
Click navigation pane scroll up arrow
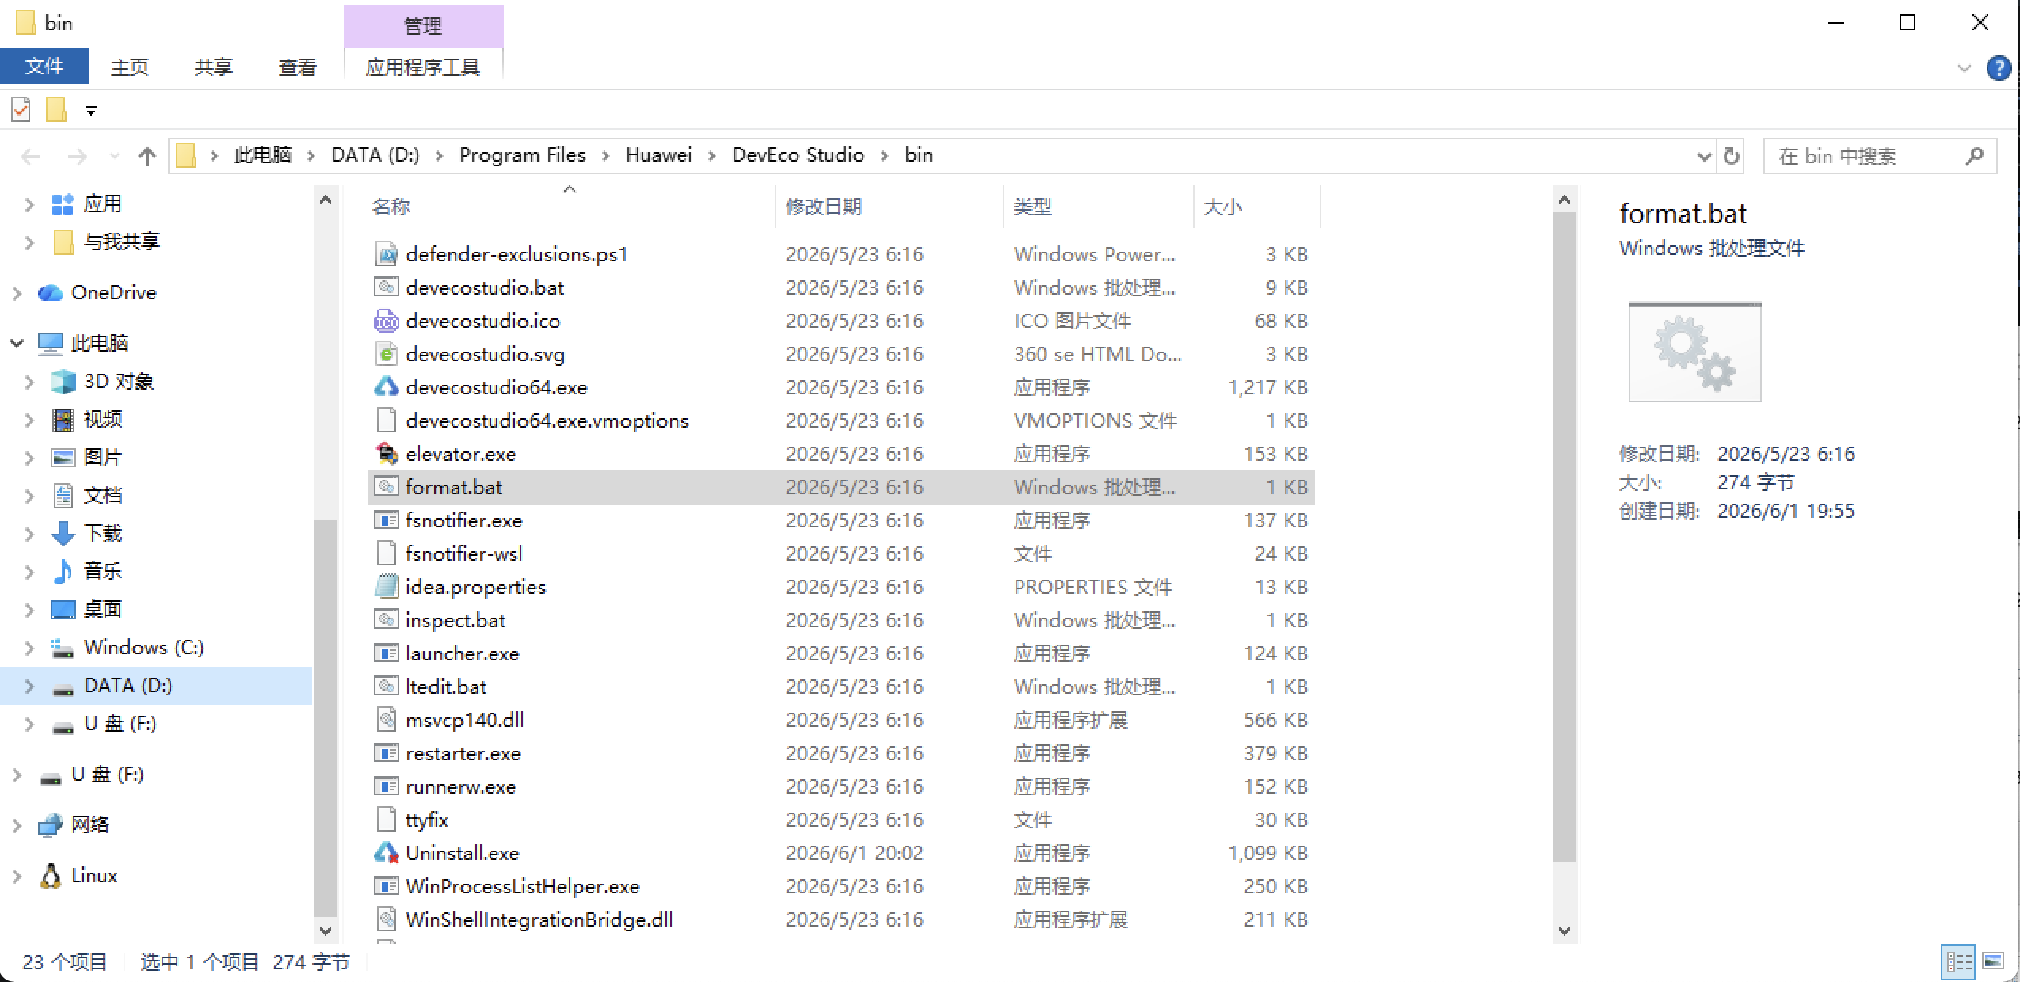(326, 200)
